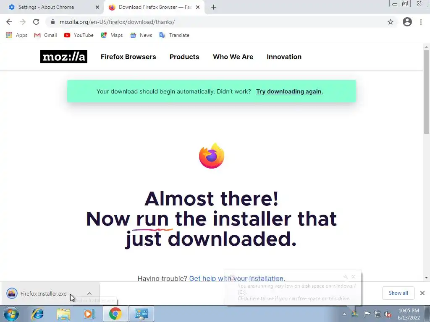Open the Chrome three-dot menu
The height and width of the screenshot is (322, 430).
pos(421,22)
